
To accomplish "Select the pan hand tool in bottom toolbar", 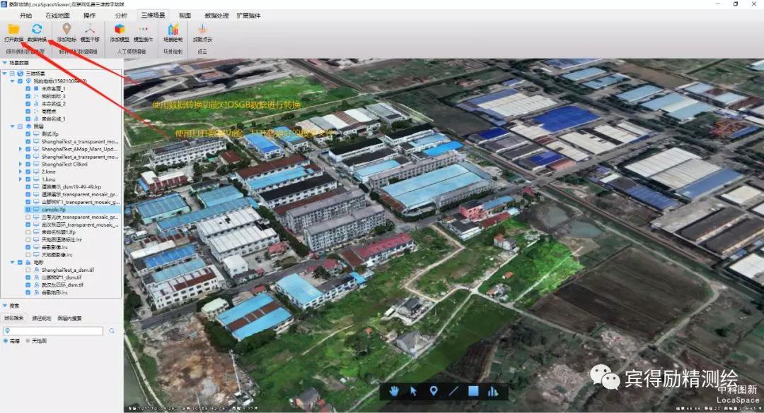I will [395, 390].
